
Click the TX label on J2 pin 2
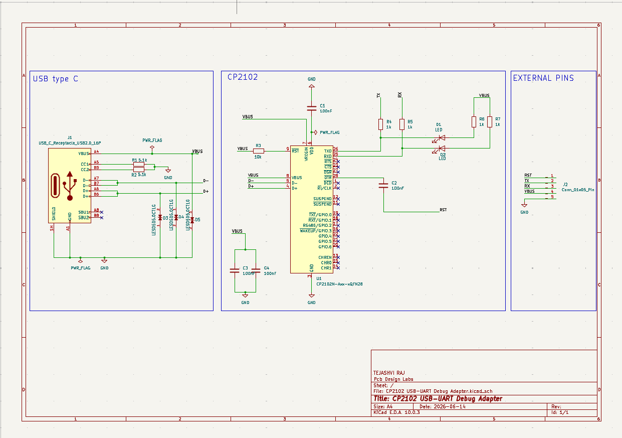click(x=527, y=181)
